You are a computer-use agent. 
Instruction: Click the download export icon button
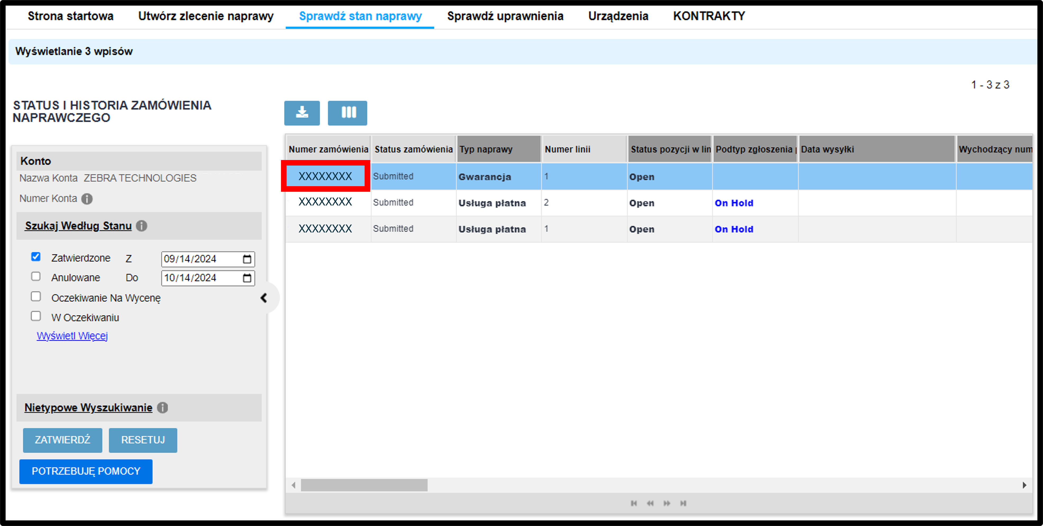[302, 113]
